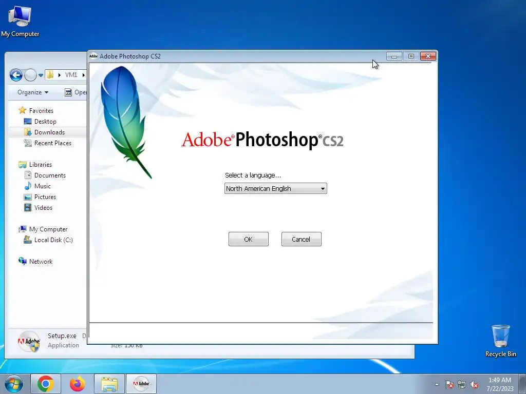Screen dimensions: 526x394
Task: Click the folder icon in Explorer address bar
Action: (50, 75)
